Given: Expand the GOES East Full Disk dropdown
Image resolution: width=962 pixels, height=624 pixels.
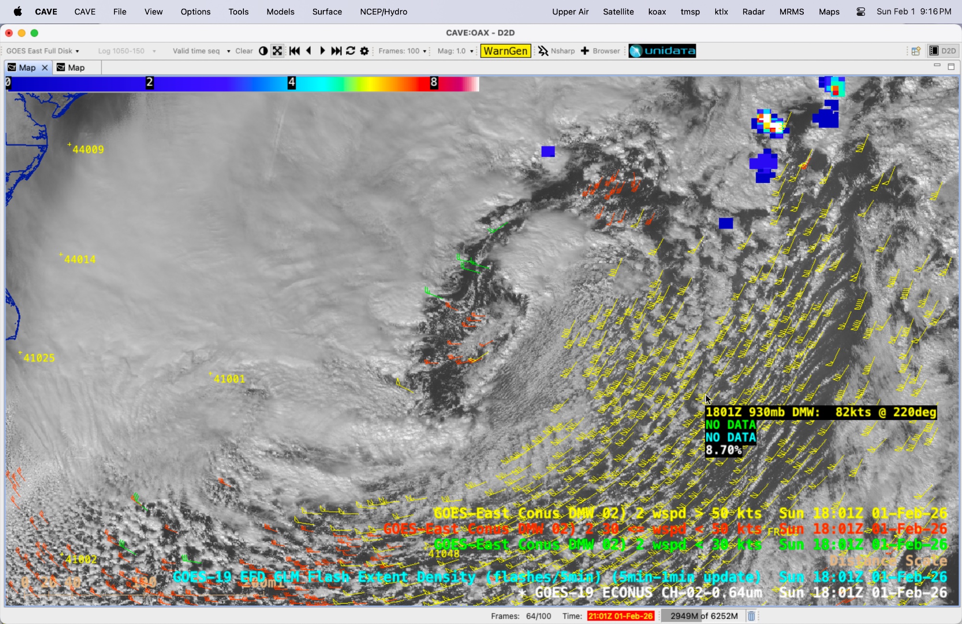Looking at the screenshot, I should click(x=43, y=51).
